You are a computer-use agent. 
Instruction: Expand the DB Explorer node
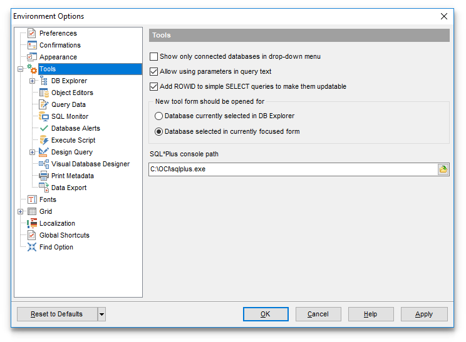pyautogui.click(x=32, y=81)
